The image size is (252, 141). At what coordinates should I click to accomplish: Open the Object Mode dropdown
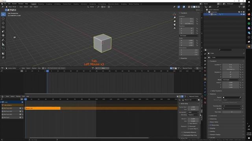pos(12,7)
